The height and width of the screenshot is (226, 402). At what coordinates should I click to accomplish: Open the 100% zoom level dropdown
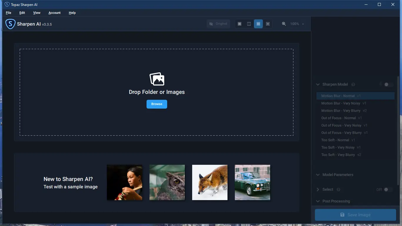(297, 24)
